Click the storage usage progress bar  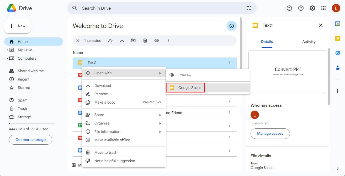pyautogui.click(x=28, y=123)
